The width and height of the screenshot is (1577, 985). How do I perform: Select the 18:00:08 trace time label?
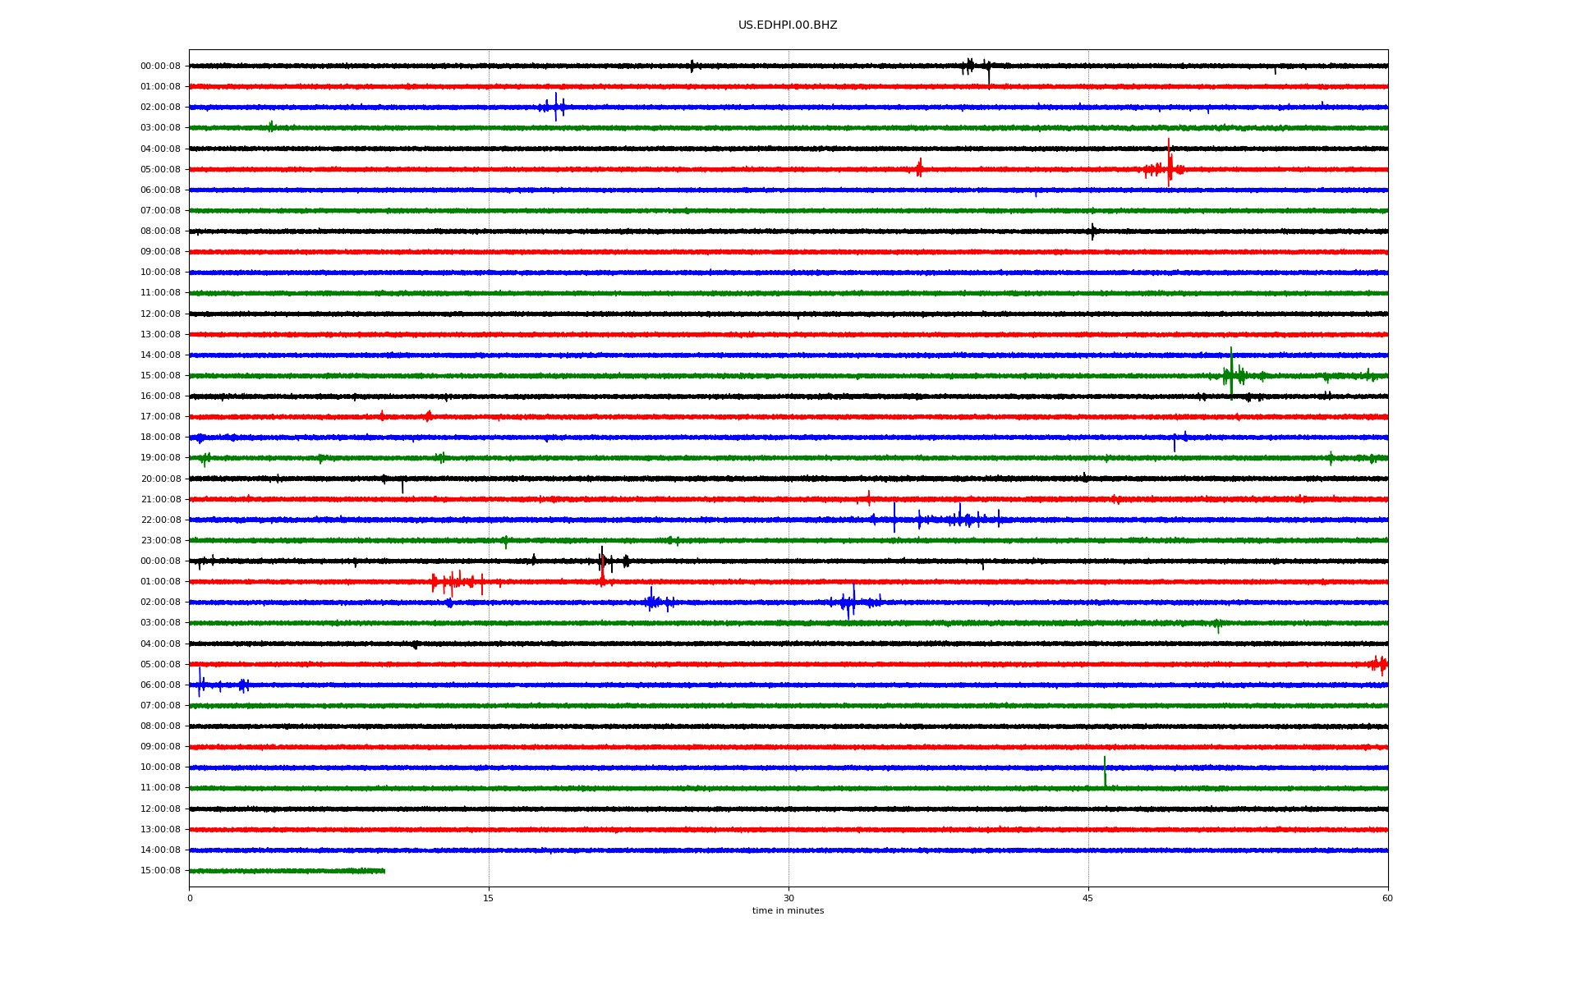160,438
